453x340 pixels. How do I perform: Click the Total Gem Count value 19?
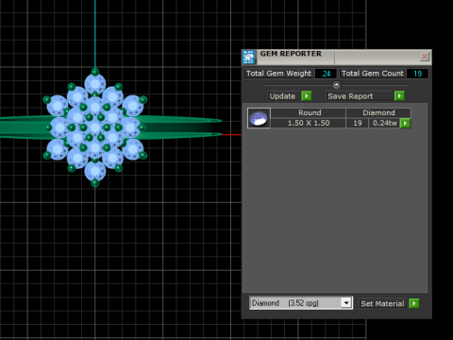tap(417, 74)
